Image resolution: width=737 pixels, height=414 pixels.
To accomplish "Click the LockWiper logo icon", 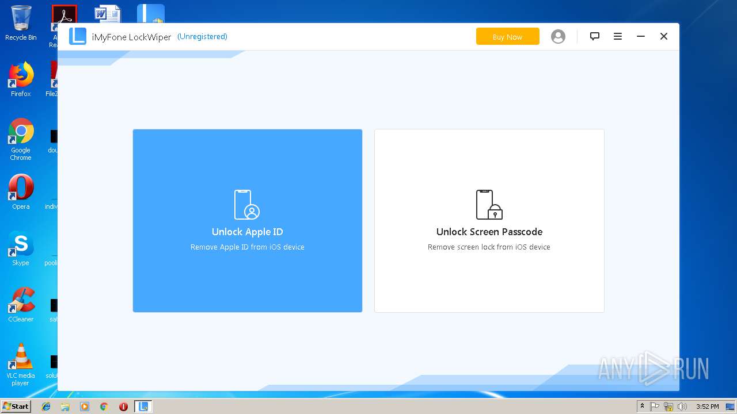I will (x=78, y=36).
